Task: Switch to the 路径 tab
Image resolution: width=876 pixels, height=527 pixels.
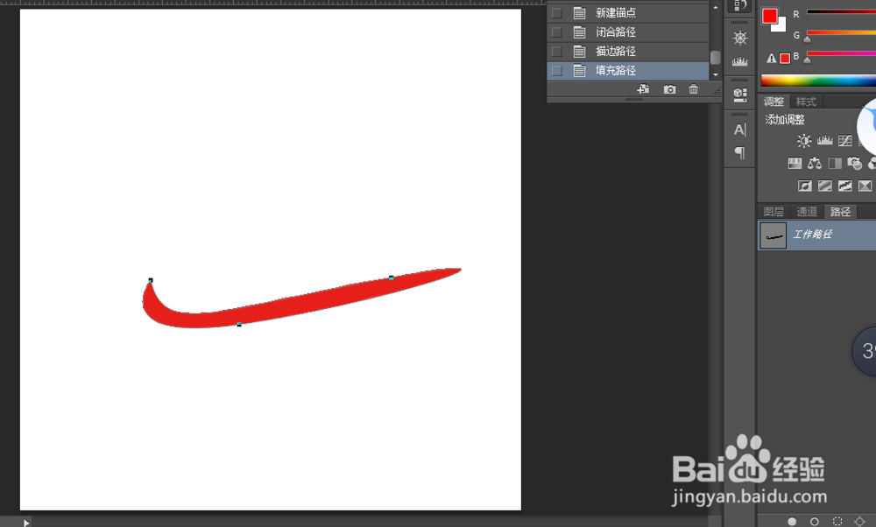Action: point(840,212)
